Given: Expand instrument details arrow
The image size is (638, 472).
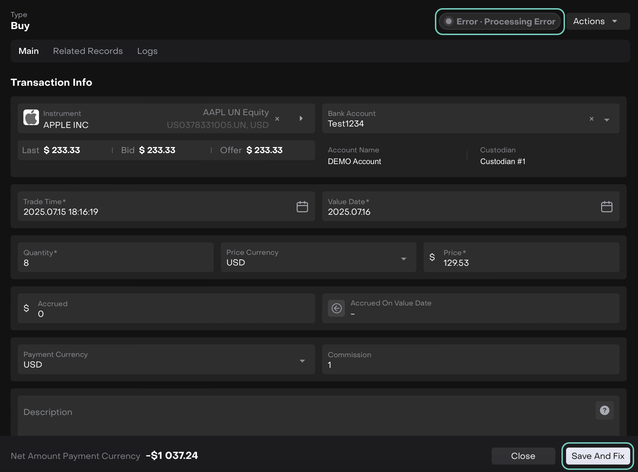Looking at the screenshot, I should click(301, 118).
